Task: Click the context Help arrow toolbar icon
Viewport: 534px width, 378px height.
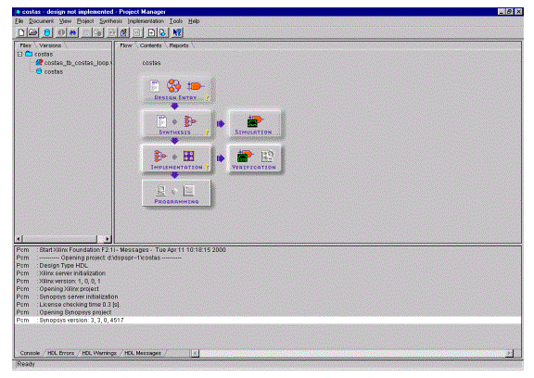Action: (177, 32)
